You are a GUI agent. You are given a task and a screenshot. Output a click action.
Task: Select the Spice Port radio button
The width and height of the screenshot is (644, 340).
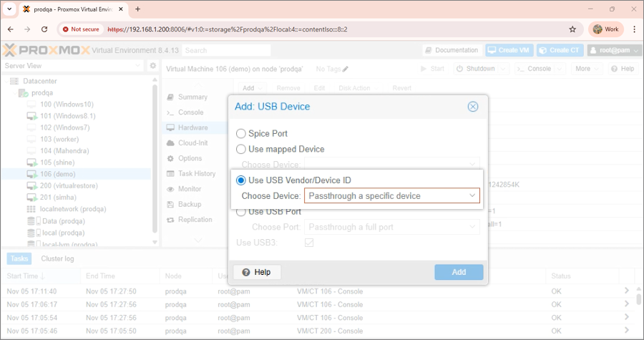[x=241, y=134]
